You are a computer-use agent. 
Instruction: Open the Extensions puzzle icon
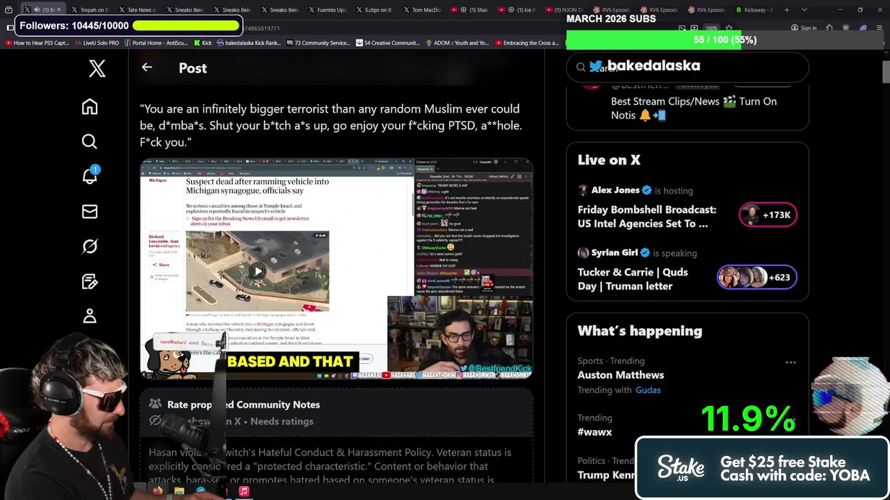830,28
